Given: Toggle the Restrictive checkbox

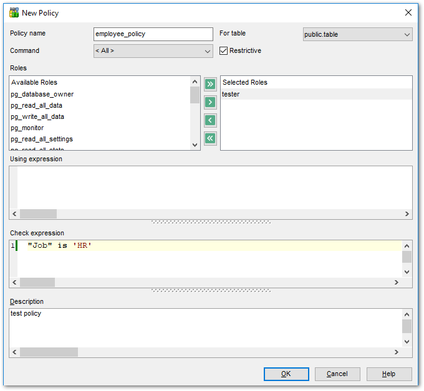Looking at the screenshot, I should click(x=224, y=51).
